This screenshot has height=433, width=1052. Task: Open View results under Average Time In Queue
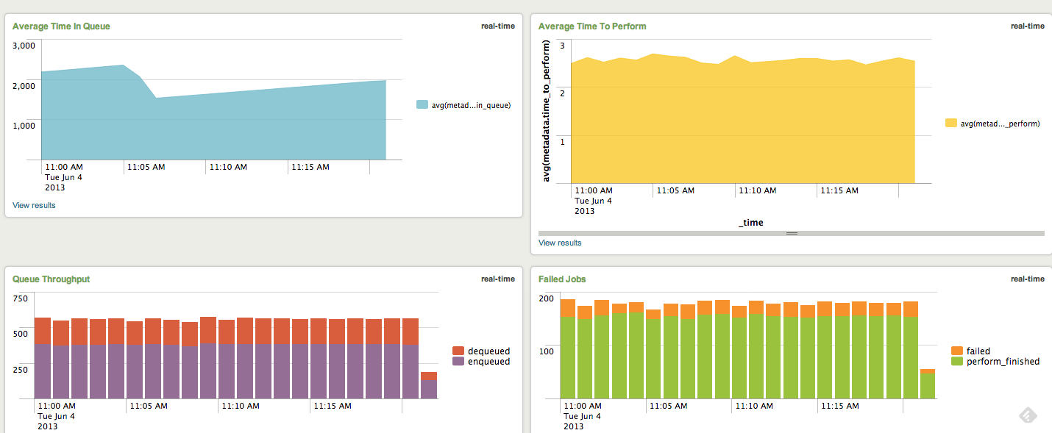pyautogui.click(x=34, y=205)
